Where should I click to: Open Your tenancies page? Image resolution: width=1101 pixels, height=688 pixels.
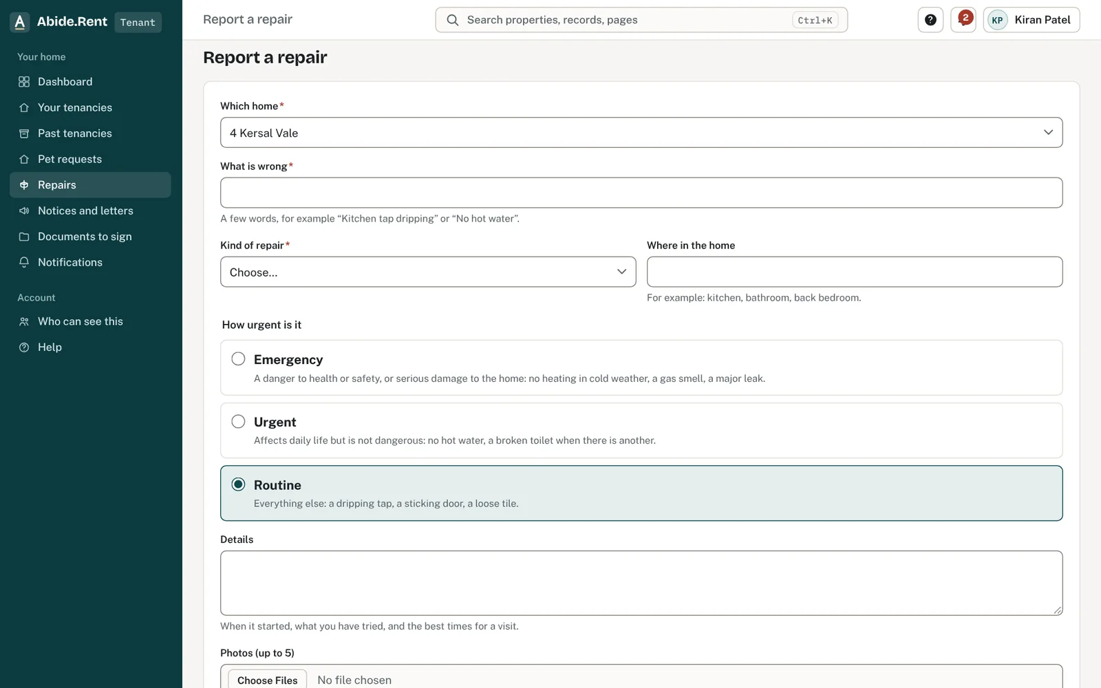(90, 108)
